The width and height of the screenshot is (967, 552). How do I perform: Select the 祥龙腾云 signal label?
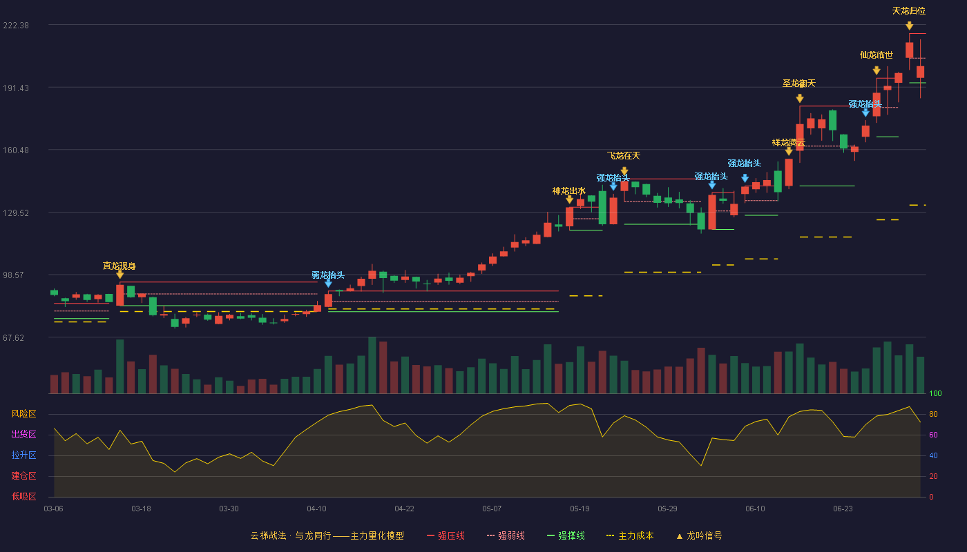coord(789,142)
